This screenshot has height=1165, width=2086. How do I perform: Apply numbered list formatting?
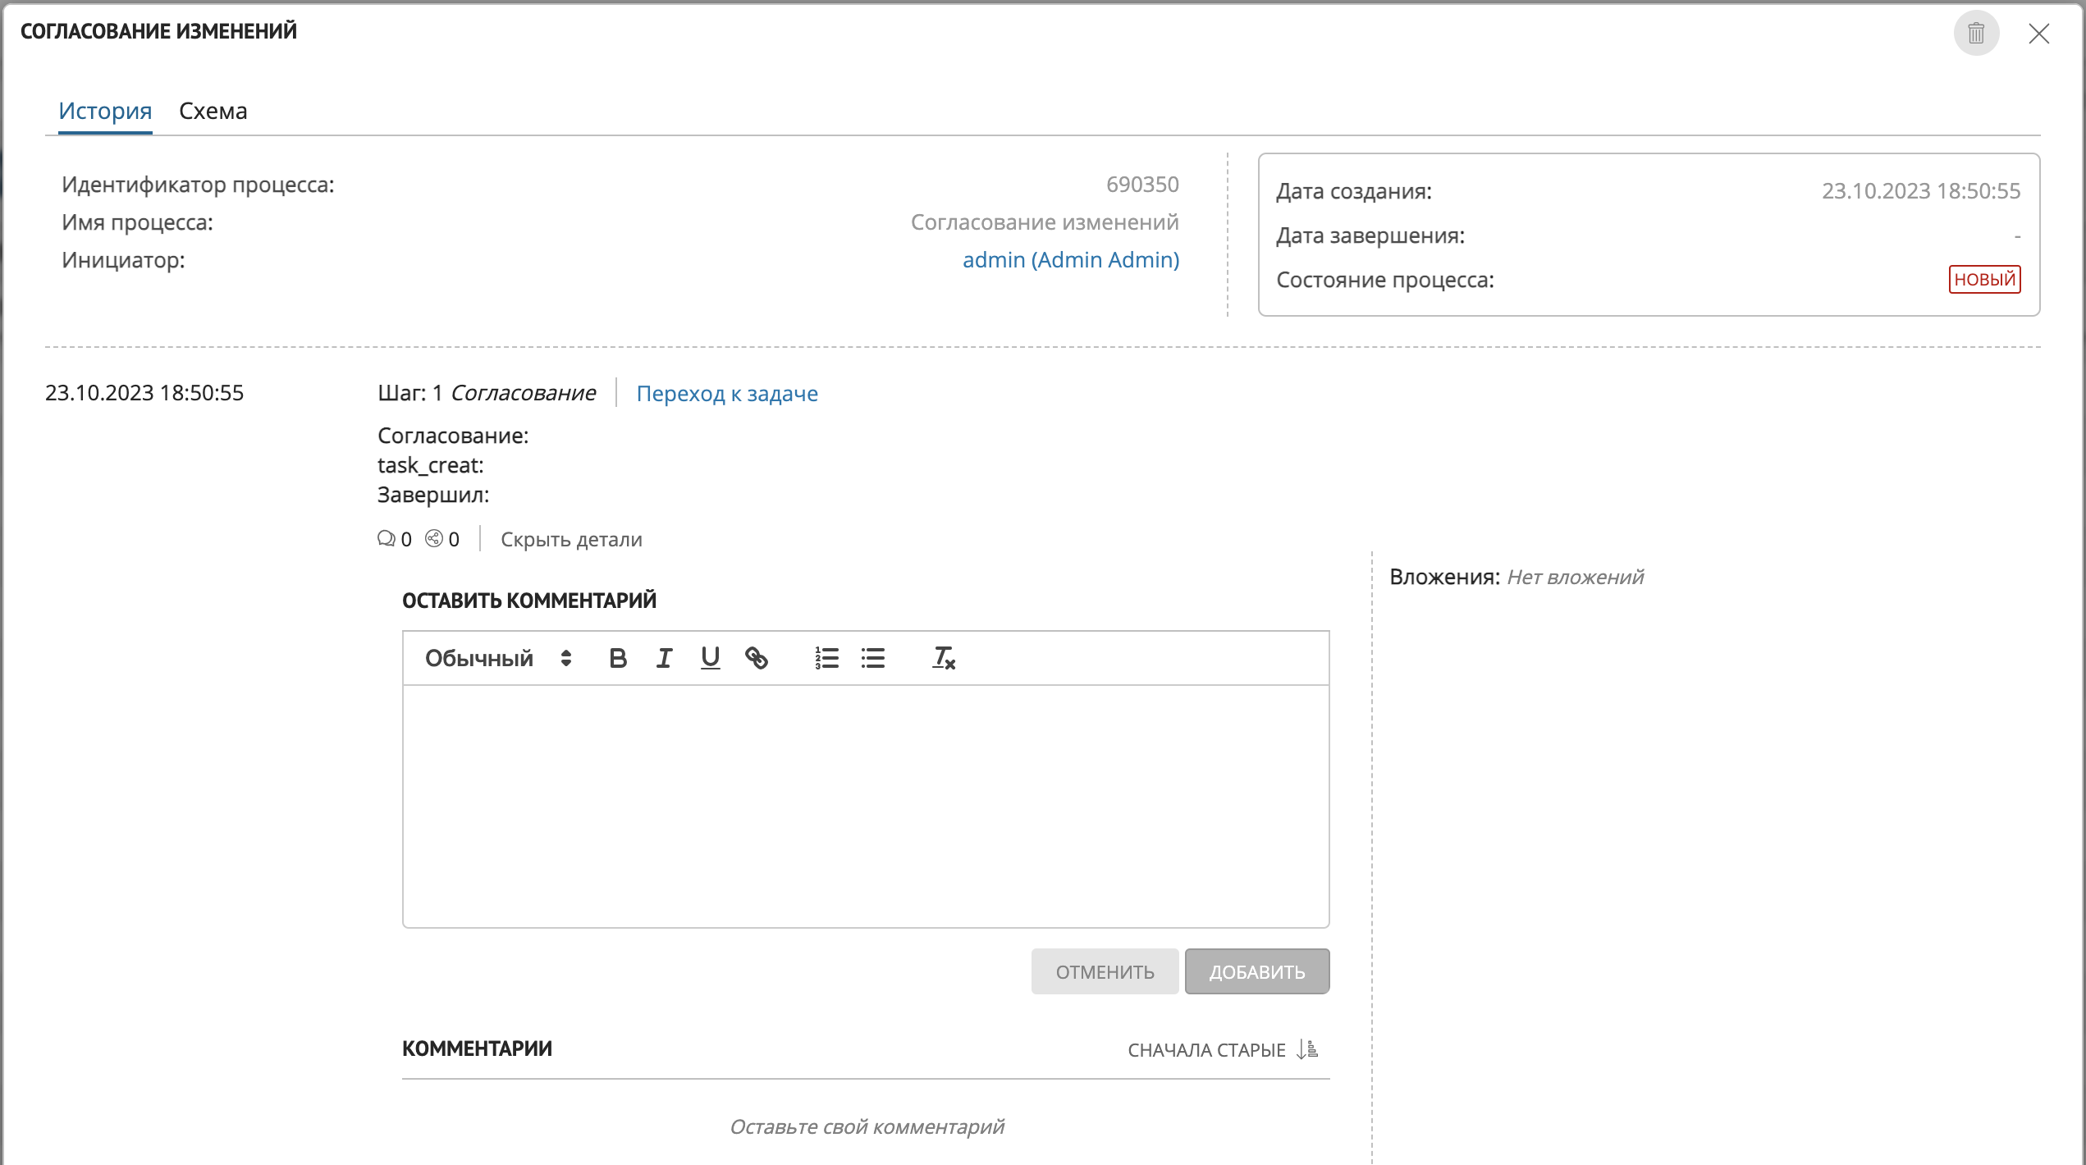coord(826,658)
